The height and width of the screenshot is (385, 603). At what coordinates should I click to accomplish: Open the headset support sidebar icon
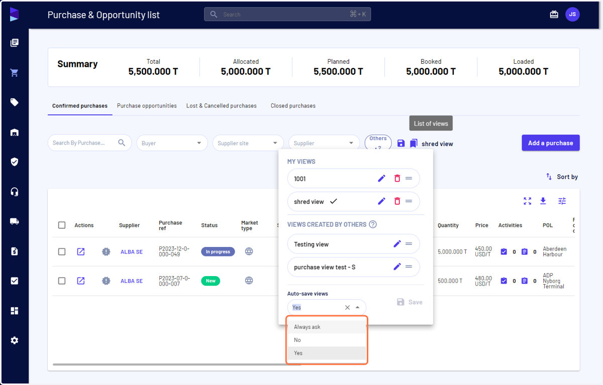14,192
